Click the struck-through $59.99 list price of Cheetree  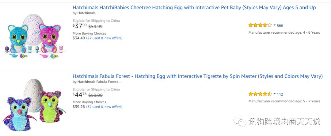click(x=95, y=27)
